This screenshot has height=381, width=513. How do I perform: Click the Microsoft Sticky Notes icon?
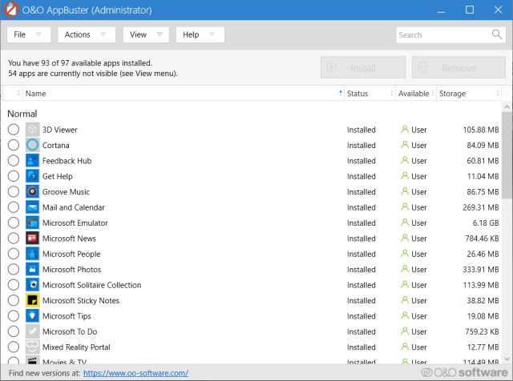[x=32, y=301]
